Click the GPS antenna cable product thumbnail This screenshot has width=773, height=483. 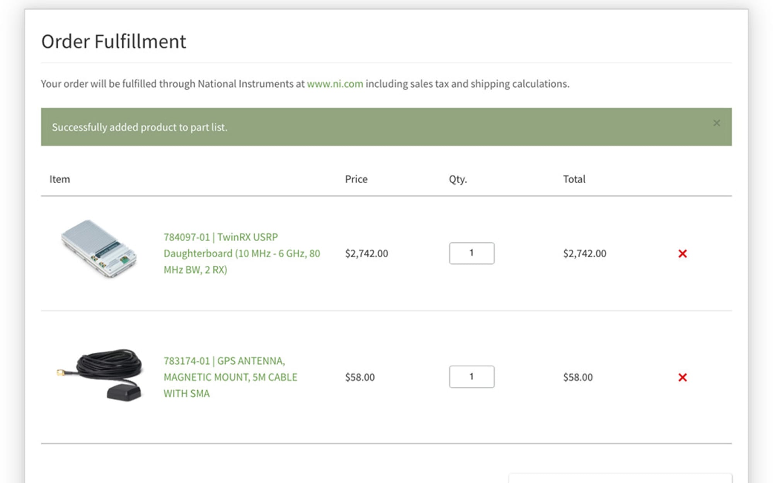pos(100,375)
